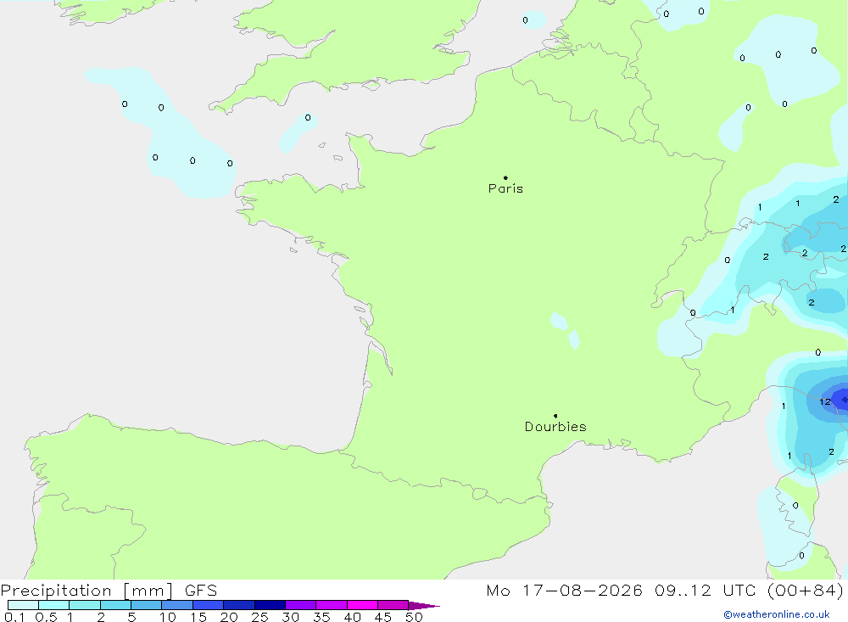The image size is (848, 622).
Task: Select the Dourbies location dot marker
Action: (555, 416)
